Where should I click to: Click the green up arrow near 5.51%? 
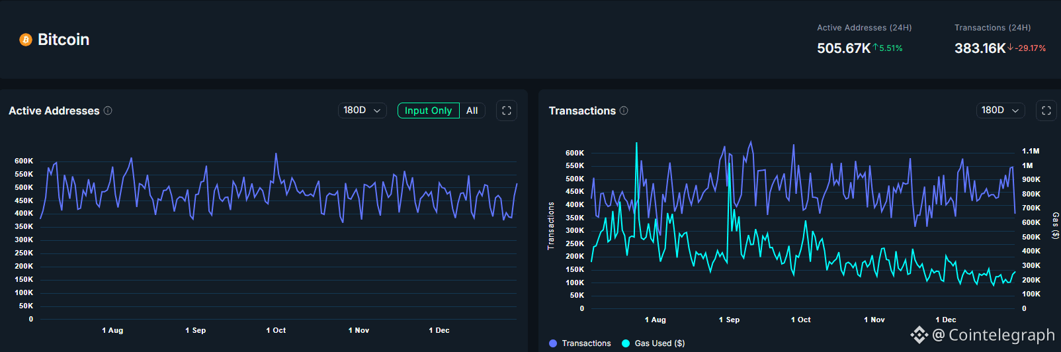click(x=875, y=48)
